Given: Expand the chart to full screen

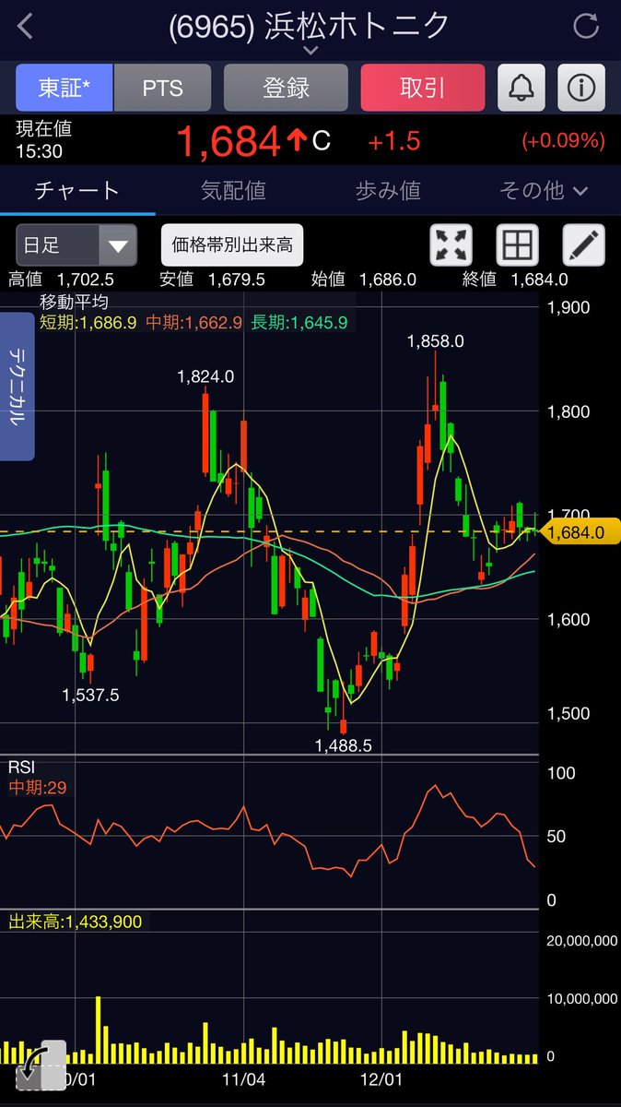Looking at the screenshot, I should pos(451,245).
